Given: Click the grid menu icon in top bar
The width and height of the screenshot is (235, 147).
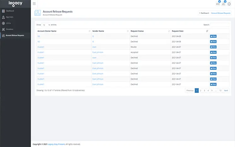Looking at the screenshot, I should [34, 4].
